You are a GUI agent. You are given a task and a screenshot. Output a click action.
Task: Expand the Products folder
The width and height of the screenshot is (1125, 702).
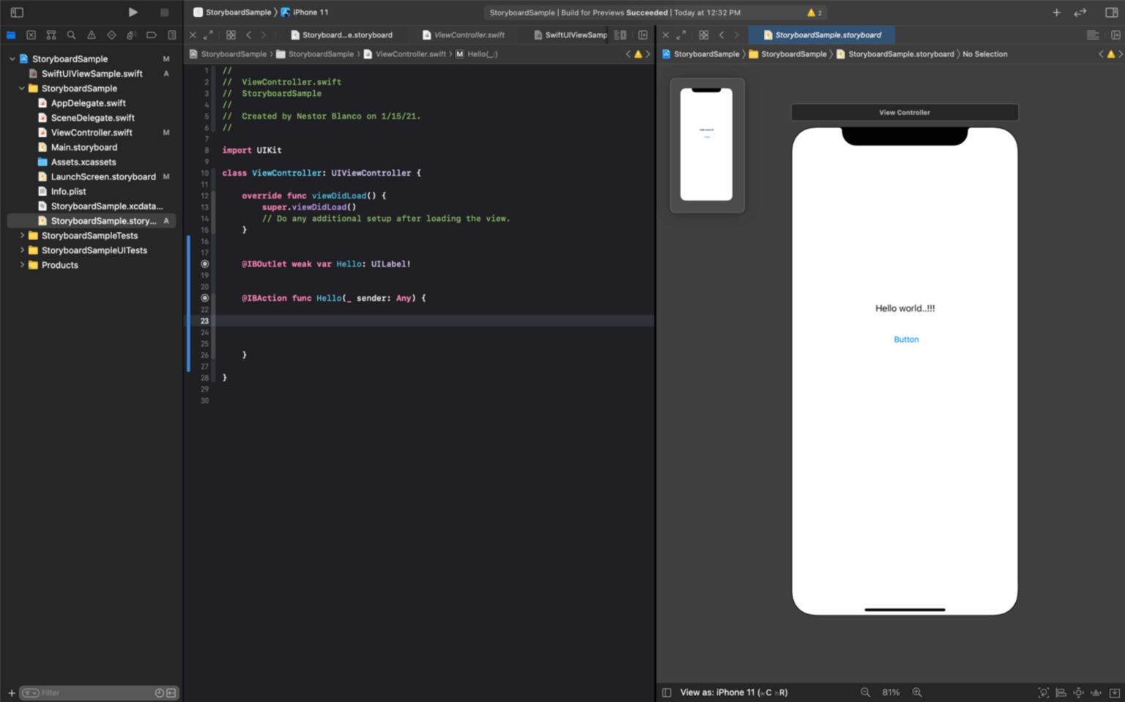[22, 265]
